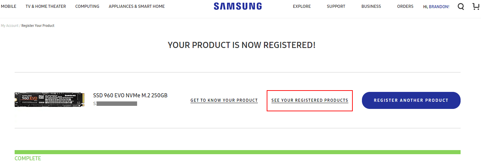Click the green Complete progress bar

point(237,152)
